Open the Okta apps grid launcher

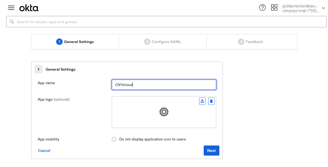coord(274,7)
